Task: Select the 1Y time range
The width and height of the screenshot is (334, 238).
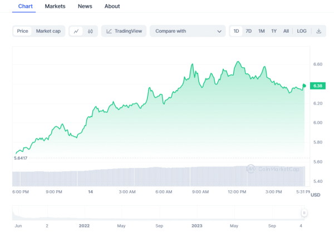Action: [274, 31]
